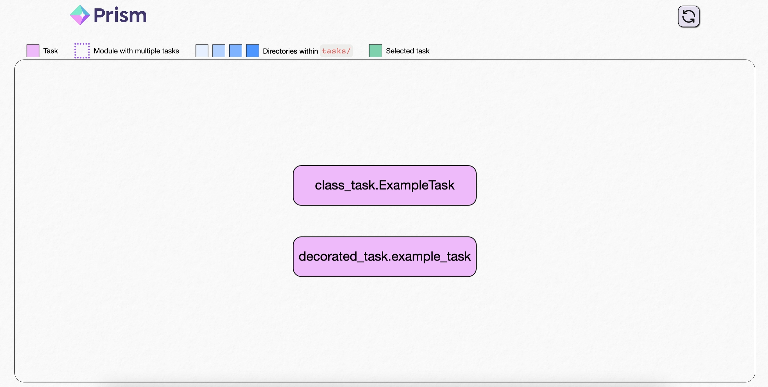Select the class_task.ExampleTask node
The width and height of the screenshot is (768, 387).
click(384, 185)
